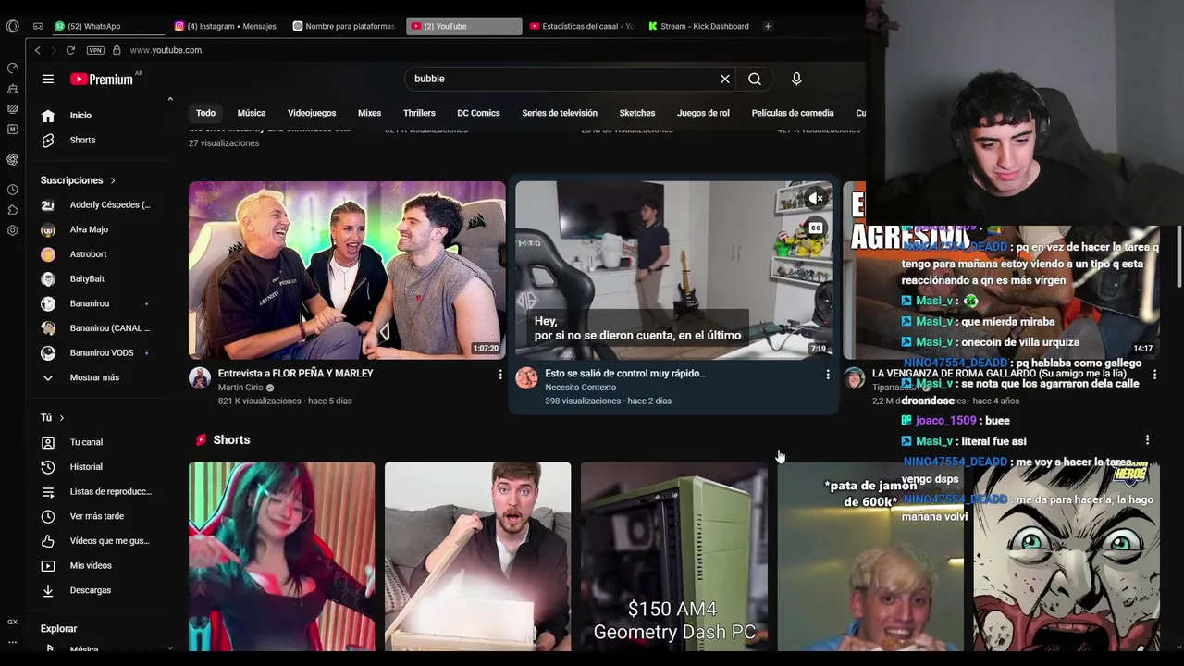Screen dimensions: 1184x666
Task: Open the tab list panel icon
Action: tap(38, 26)
